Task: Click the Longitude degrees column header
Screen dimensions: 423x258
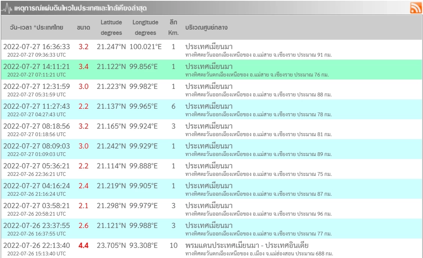Action: [x=145, y=28]
